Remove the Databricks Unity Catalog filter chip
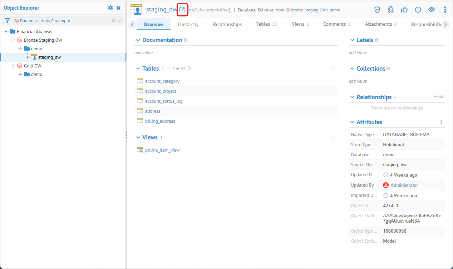Screen dimensions: 453x269 [69, 21]
